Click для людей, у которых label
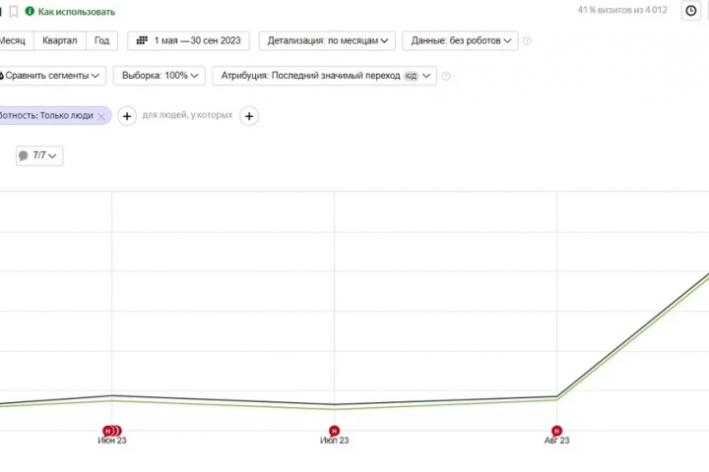 point(187,115)
